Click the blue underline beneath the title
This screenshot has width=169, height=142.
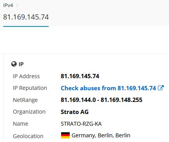(x=26, y=26)
